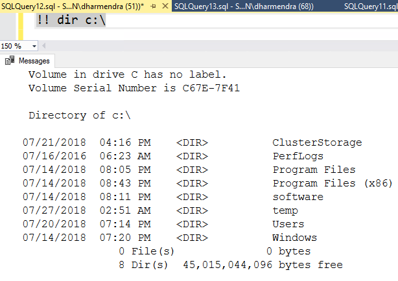Image resolution: width=398 pixels, height=281 pixels.
Task: Click the Users directory entry
Action: [288, 224]
